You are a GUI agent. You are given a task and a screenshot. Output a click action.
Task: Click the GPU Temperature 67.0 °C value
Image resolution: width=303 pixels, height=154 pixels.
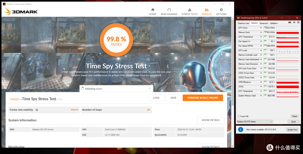(x=270, y=37)
